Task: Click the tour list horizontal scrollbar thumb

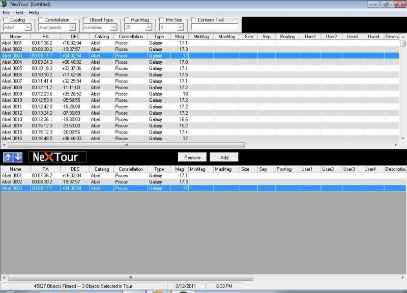Action: click(130, 277)
